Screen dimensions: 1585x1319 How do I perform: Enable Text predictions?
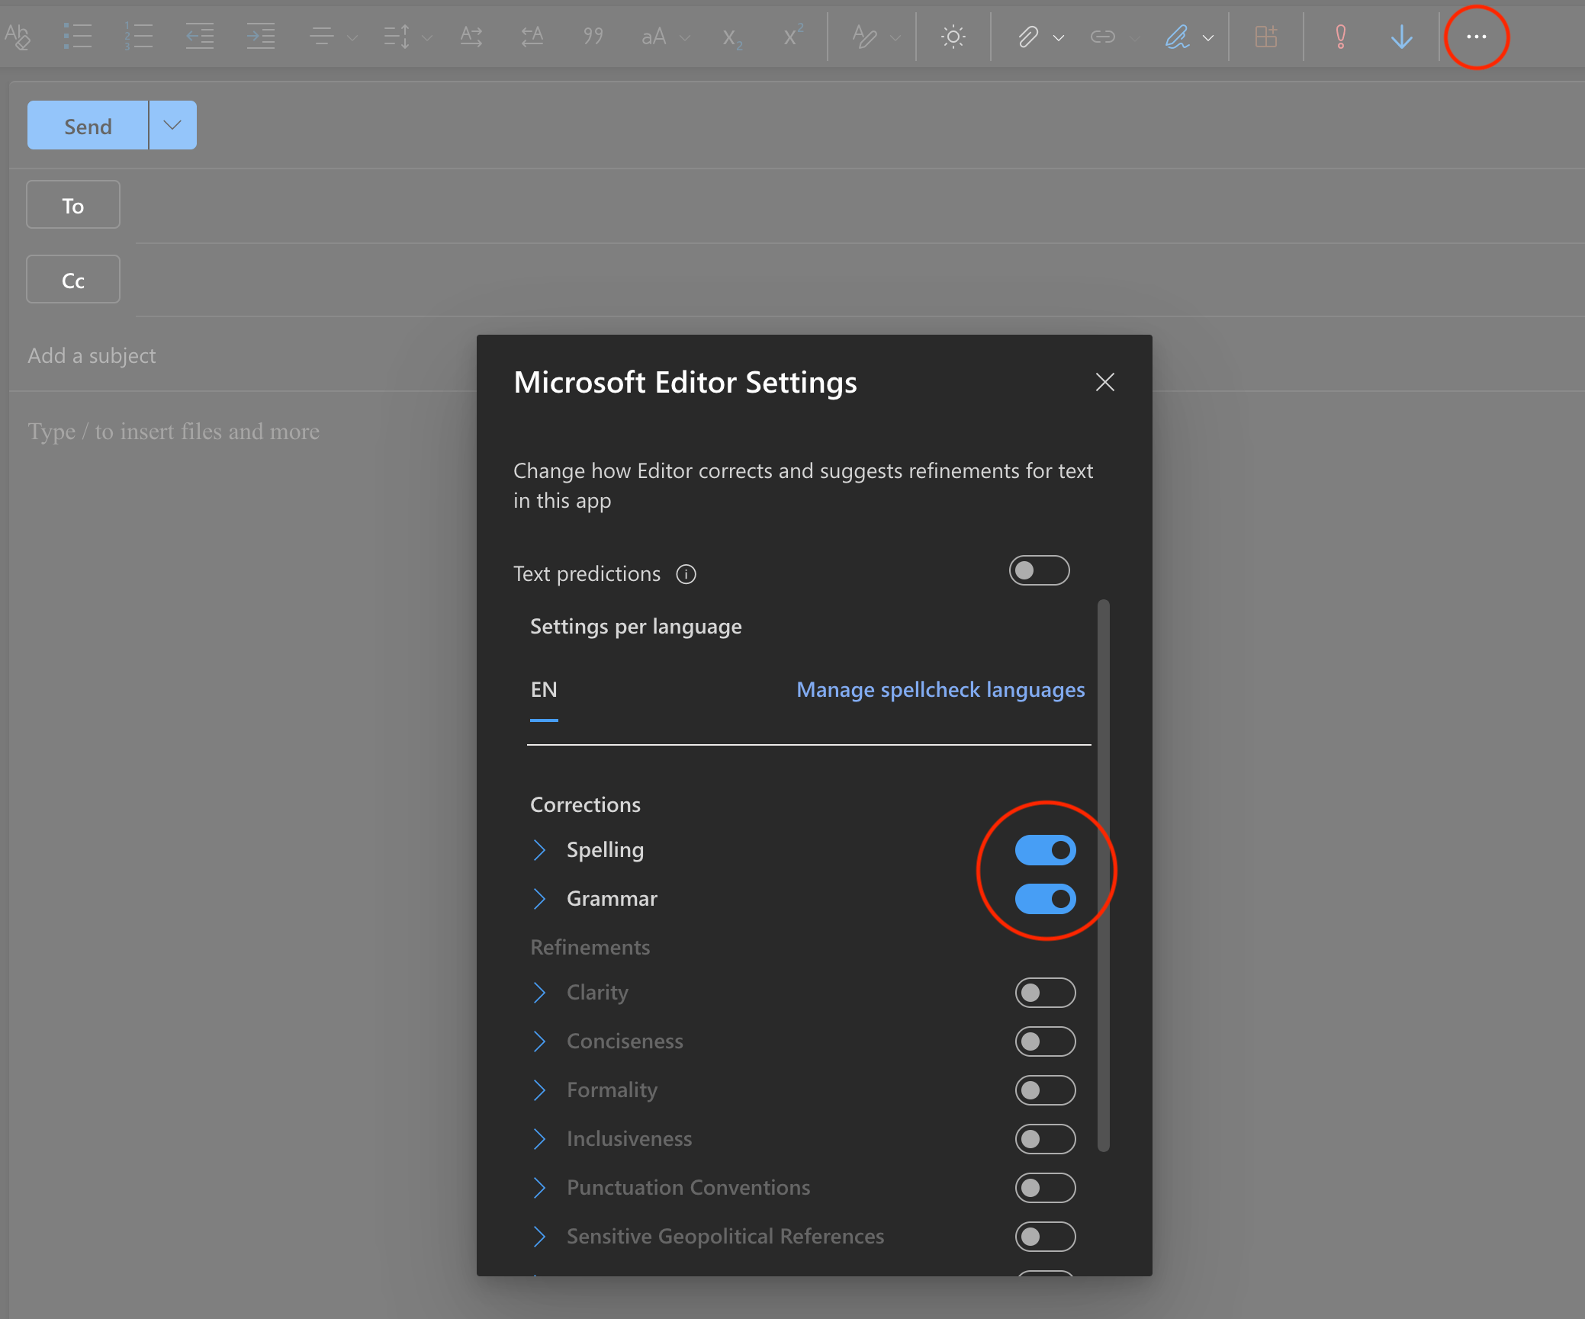[x=1039, y=570]
